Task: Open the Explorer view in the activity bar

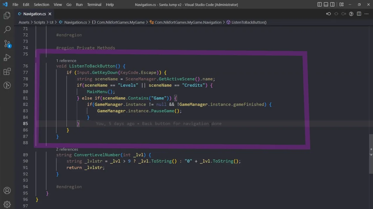Action: click(x=7, y=16)
